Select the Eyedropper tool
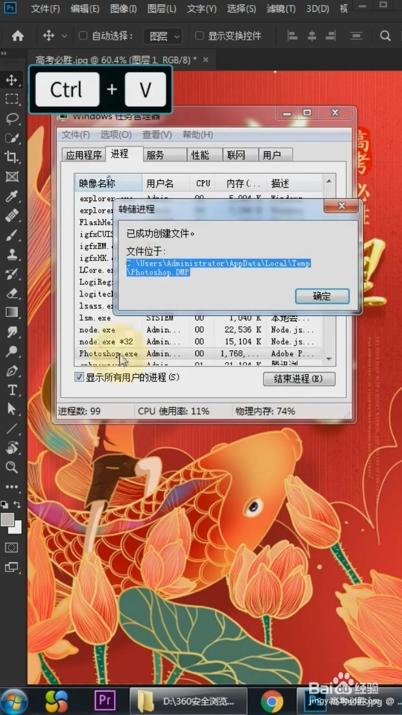The height and width of the screenshot is (715, 402). [x=12, y=196]
